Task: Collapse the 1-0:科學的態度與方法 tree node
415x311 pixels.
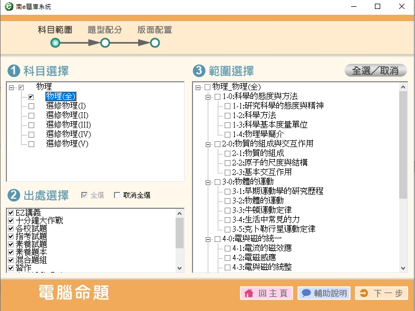Action: click(x=208, y=96)
